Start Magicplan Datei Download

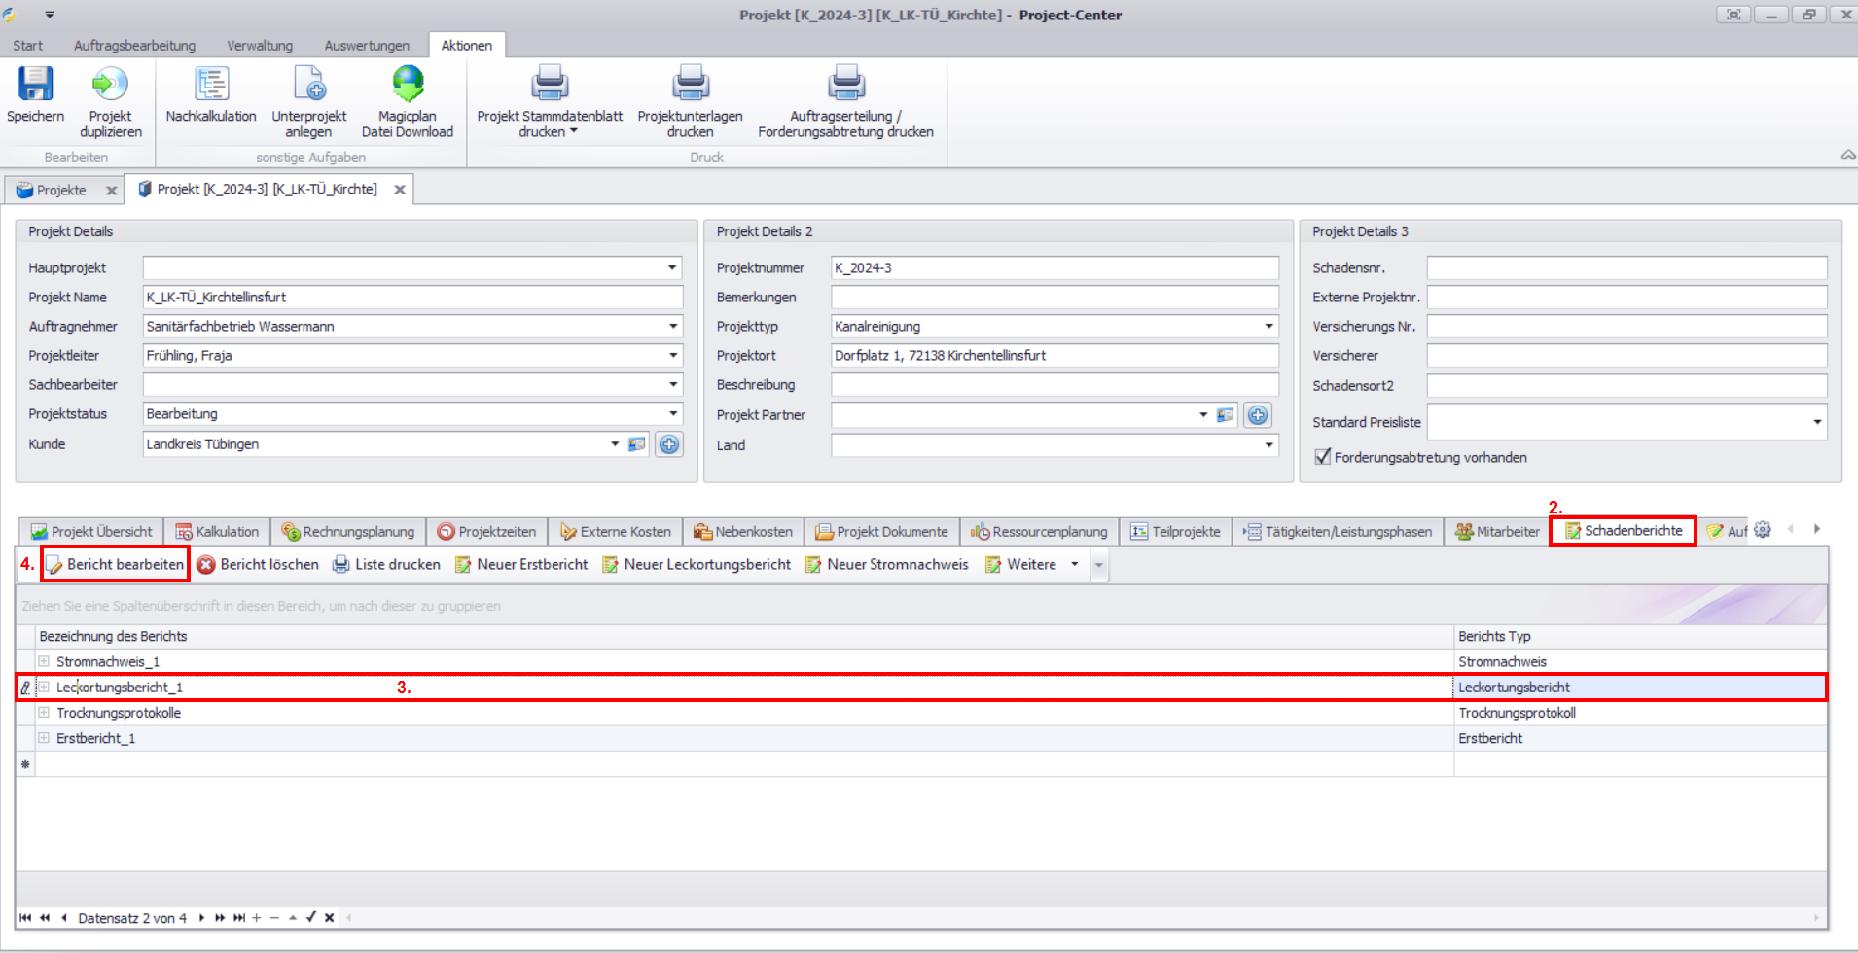pyautogui.click(x=408, y=85)
